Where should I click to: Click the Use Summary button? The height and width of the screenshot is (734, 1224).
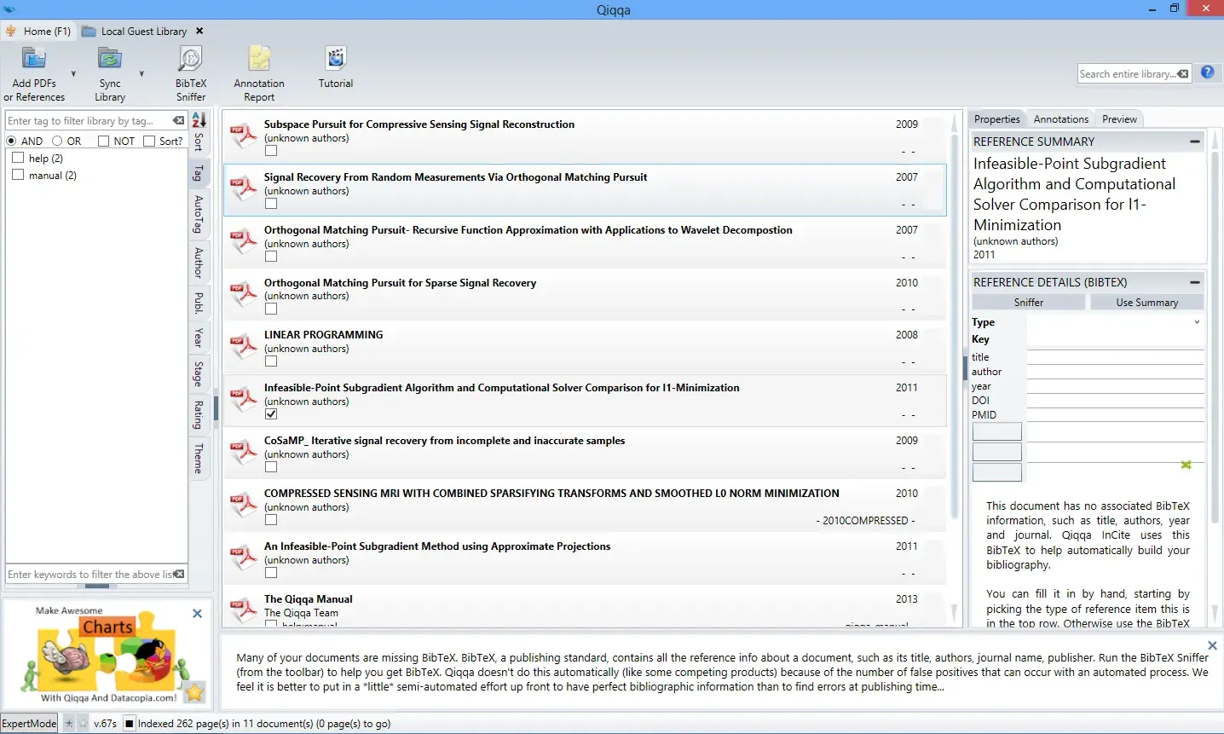tap(1146, 303)
